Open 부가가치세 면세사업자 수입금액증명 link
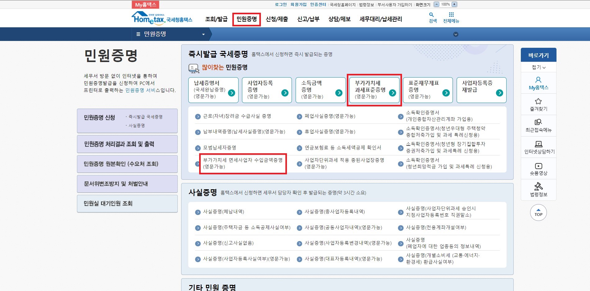Viewport: 590px width, 291px height. [x=243, y=163]
